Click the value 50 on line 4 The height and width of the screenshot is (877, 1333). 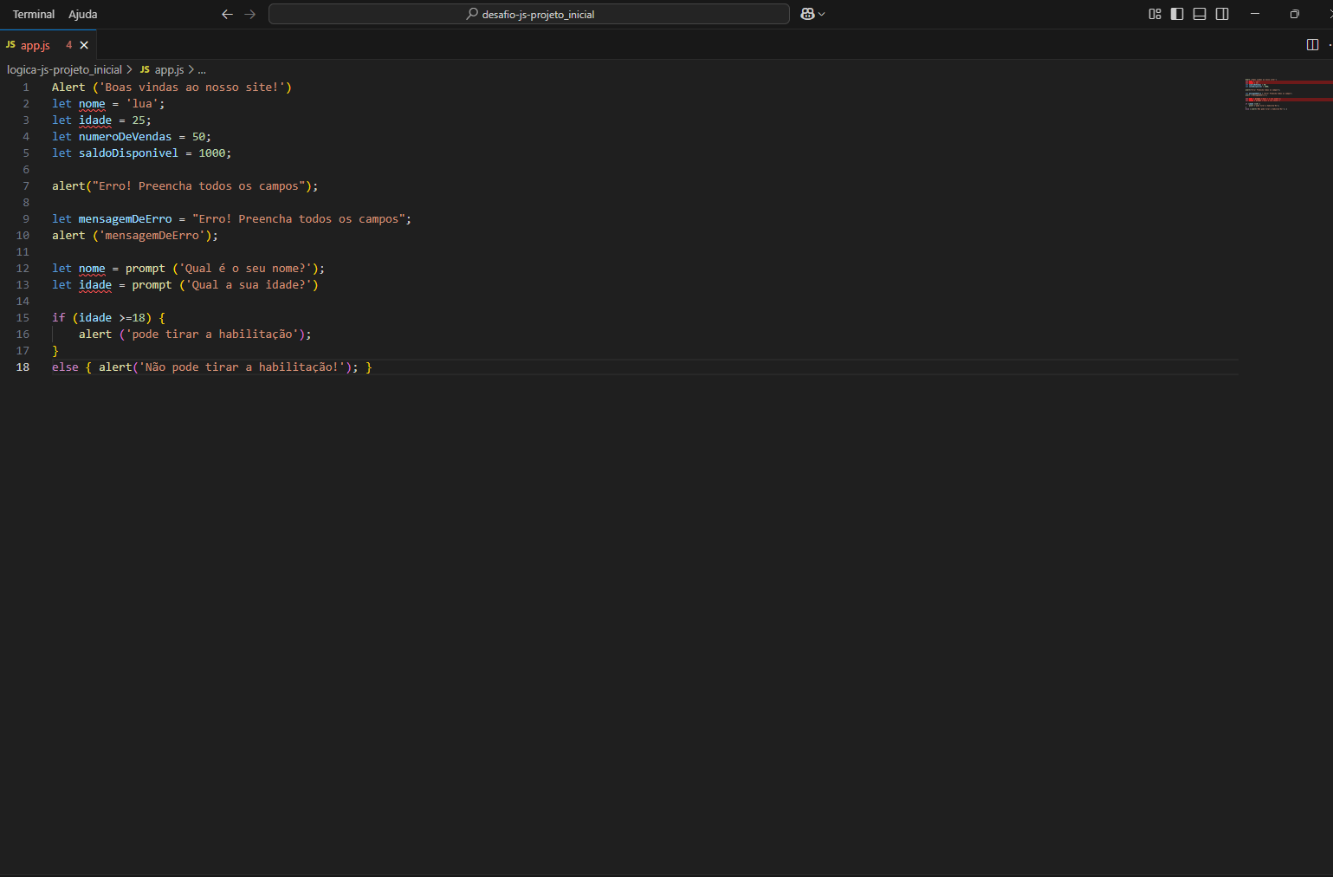tap(198, 136)
